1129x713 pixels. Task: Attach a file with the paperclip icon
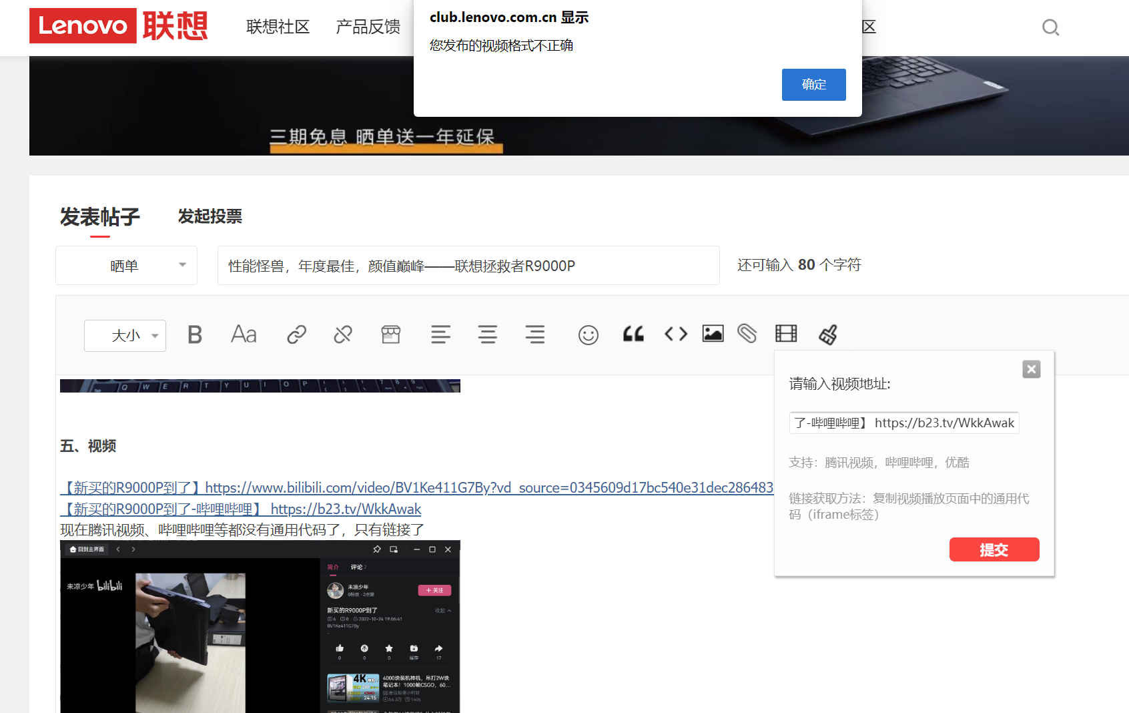click(747, 333)
